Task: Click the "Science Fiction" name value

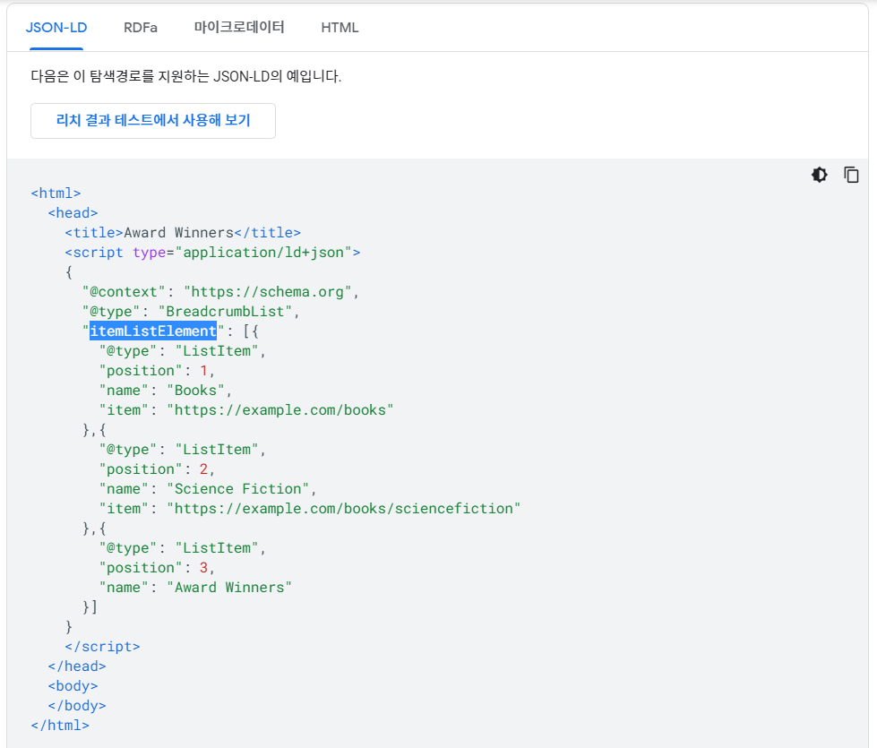Action: [x=237, y=489]
